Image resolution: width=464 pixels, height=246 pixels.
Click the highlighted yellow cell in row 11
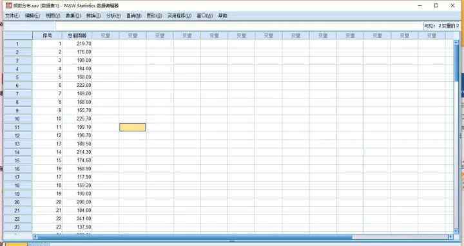pyautogui.click(x=133, y=127)
